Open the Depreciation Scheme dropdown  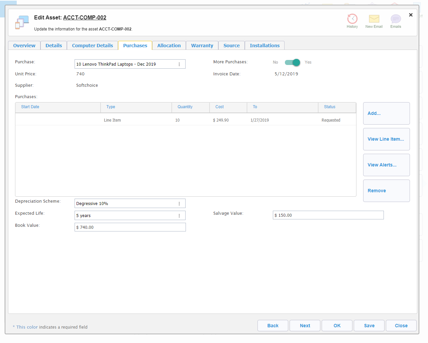pos(179,204)
